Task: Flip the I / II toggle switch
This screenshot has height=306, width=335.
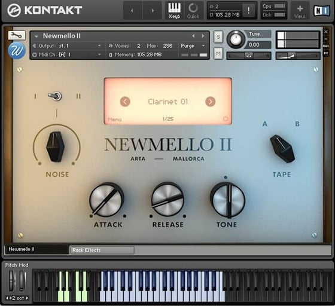Action: tap(55, 96)
